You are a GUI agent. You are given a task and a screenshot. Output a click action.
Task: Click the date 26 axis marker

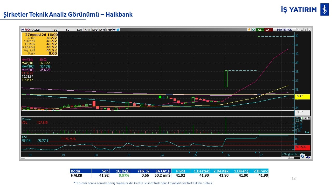(228, 155)
